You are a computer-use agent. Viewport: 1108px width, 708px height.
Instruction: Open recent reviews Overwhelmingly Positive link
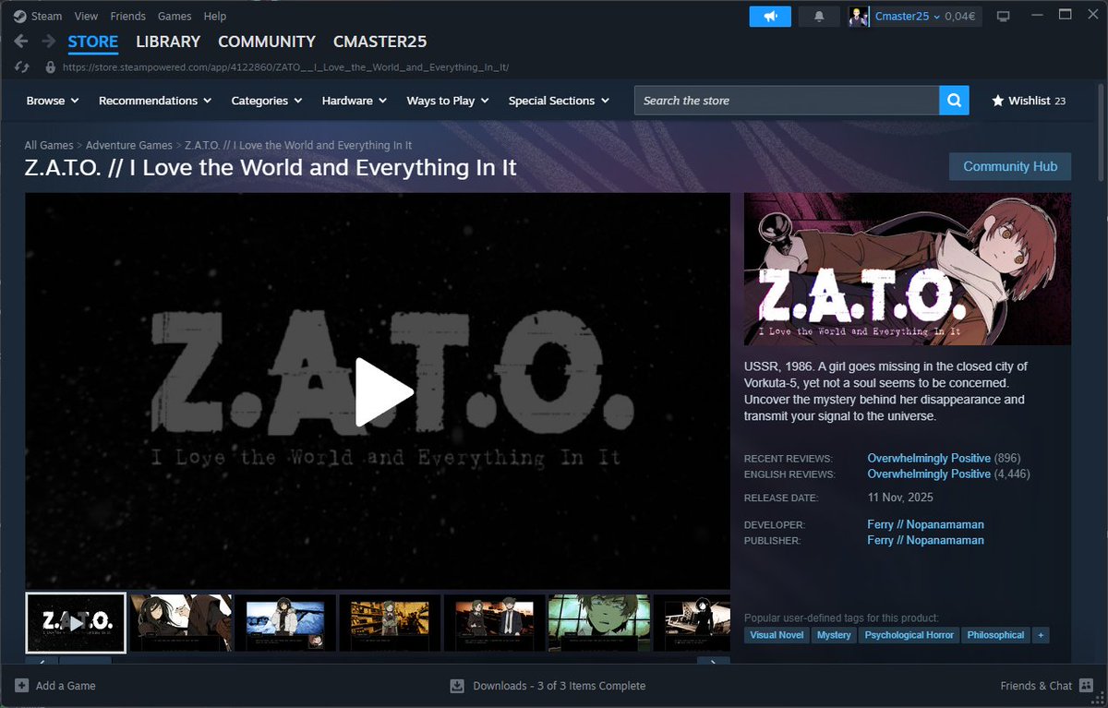point(929,458)
